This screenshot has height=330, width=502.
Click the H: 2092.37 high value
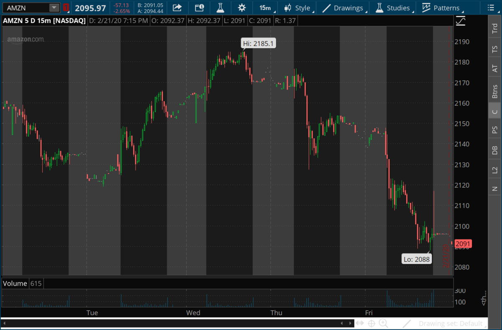[204, 20]
